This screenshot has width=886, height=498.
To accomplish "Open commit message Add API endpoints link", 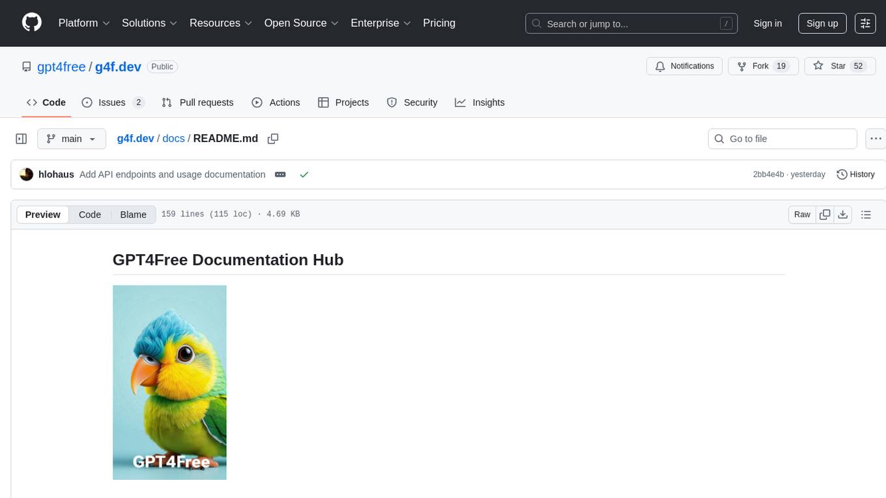I will point(173,174).
